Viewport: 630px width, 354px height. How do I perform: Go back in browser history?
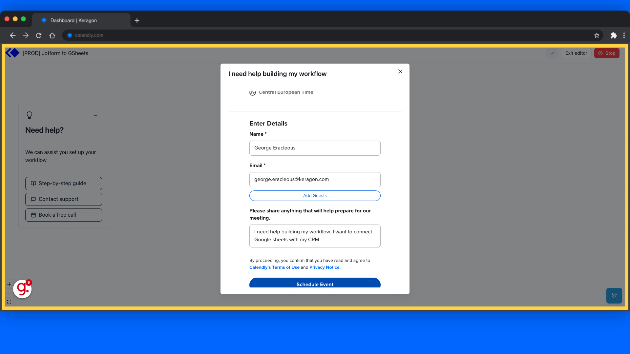click(x=13, y=35)
